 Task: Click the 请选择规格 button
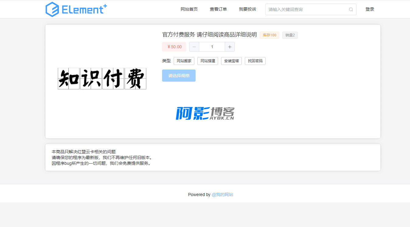(x=179, y=76)
